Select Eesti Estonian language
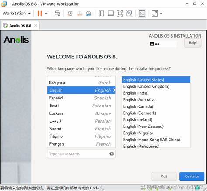 tap(81, 106)
